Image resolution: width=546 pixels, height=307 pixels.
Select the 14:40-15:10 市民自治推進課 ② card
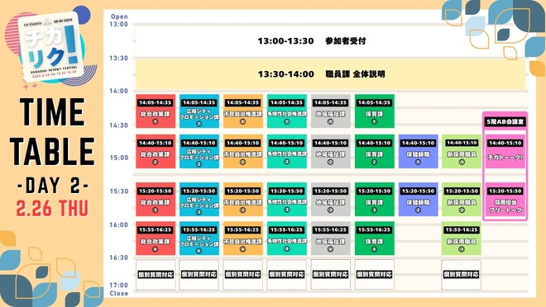tap(243, 151)
